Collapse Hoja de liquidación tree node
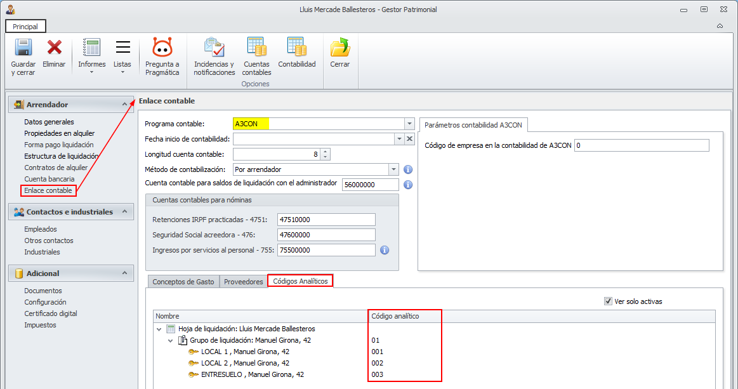 click(159, 329)
